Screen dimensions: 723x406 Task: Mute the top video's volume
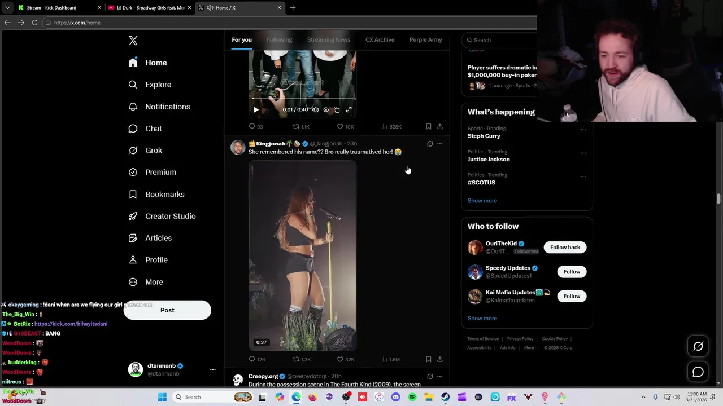coord(316,110)
